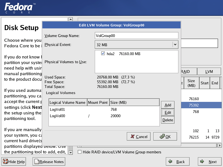Click the Used Space value 20768.00 MB
Image resolution: width=223 pixels, height=167 pixels.
tap(108, 77)
